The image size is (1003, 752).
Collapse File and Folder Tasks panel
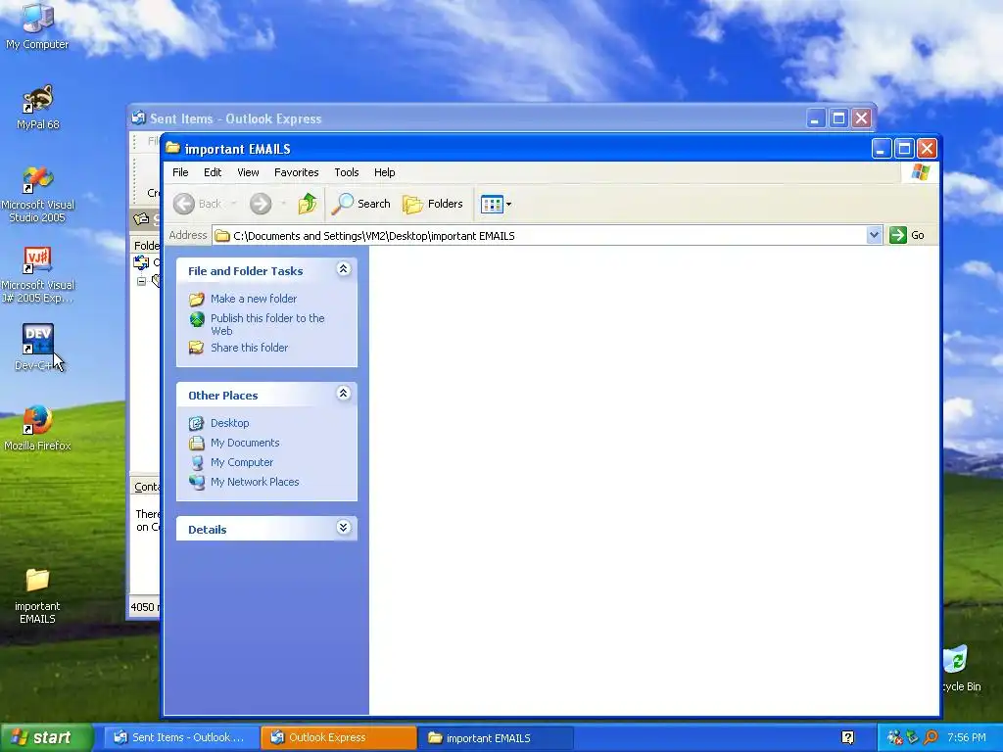(344, 269)
